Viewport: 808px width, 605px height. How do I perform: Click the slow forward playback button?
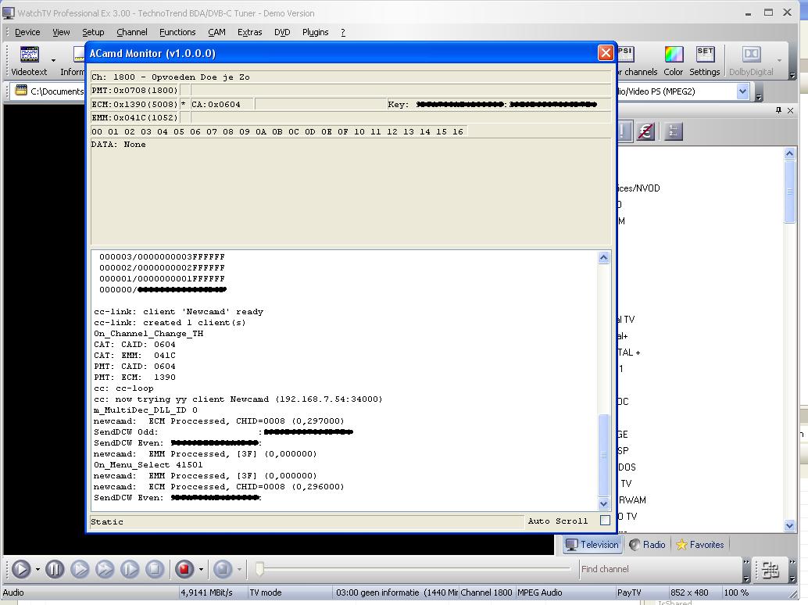80,569
